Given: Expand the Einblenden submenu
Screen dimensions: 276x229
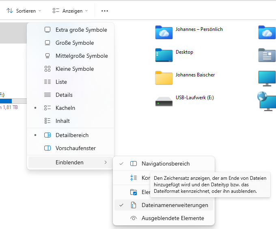Looking at the screenshot, I should pyautogui.click(x=70, y=162).
